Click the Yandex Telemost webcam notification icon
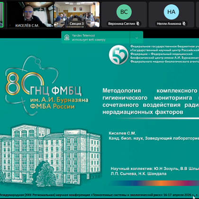The width and height of the screenshot is (199, 199). coord(67,37)
